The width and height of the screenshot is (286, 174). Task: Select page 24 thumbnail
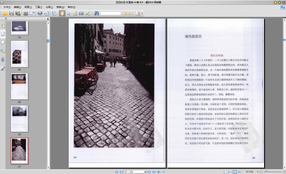click(x=20, y=54)
